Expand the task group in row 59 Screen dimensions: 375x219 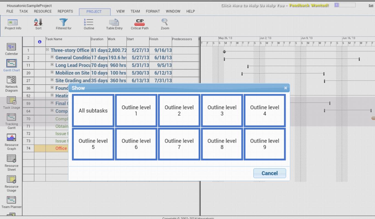point(52,103)
